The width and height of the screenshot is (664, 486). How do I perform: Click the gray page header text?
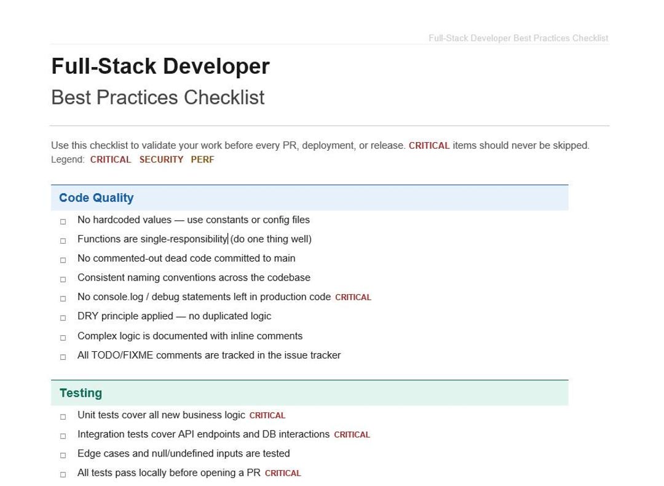(x=518, y=38)
